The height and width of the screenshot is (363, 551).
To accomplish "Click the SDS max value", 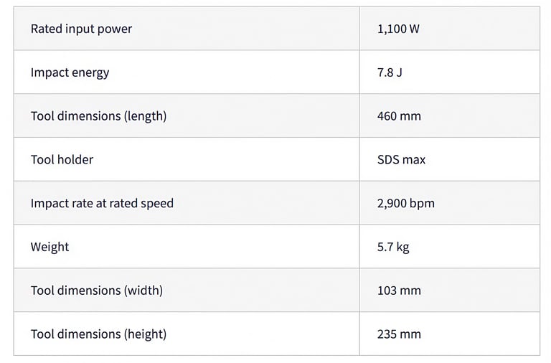I will coord(401,159).
